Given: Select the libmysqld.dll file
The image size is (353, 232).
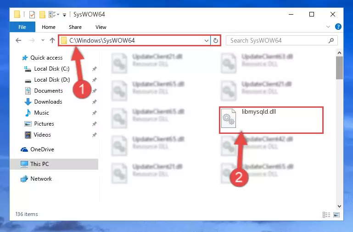Looking at the screenshot, I should (x=271, y=120).
